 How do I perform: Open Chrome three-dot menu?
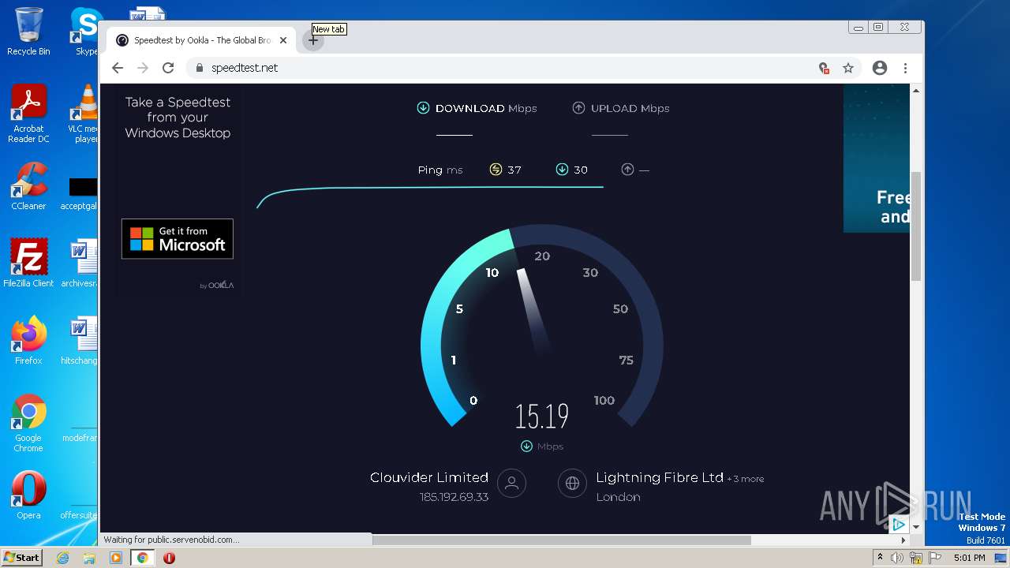click(x=905, y=68)
